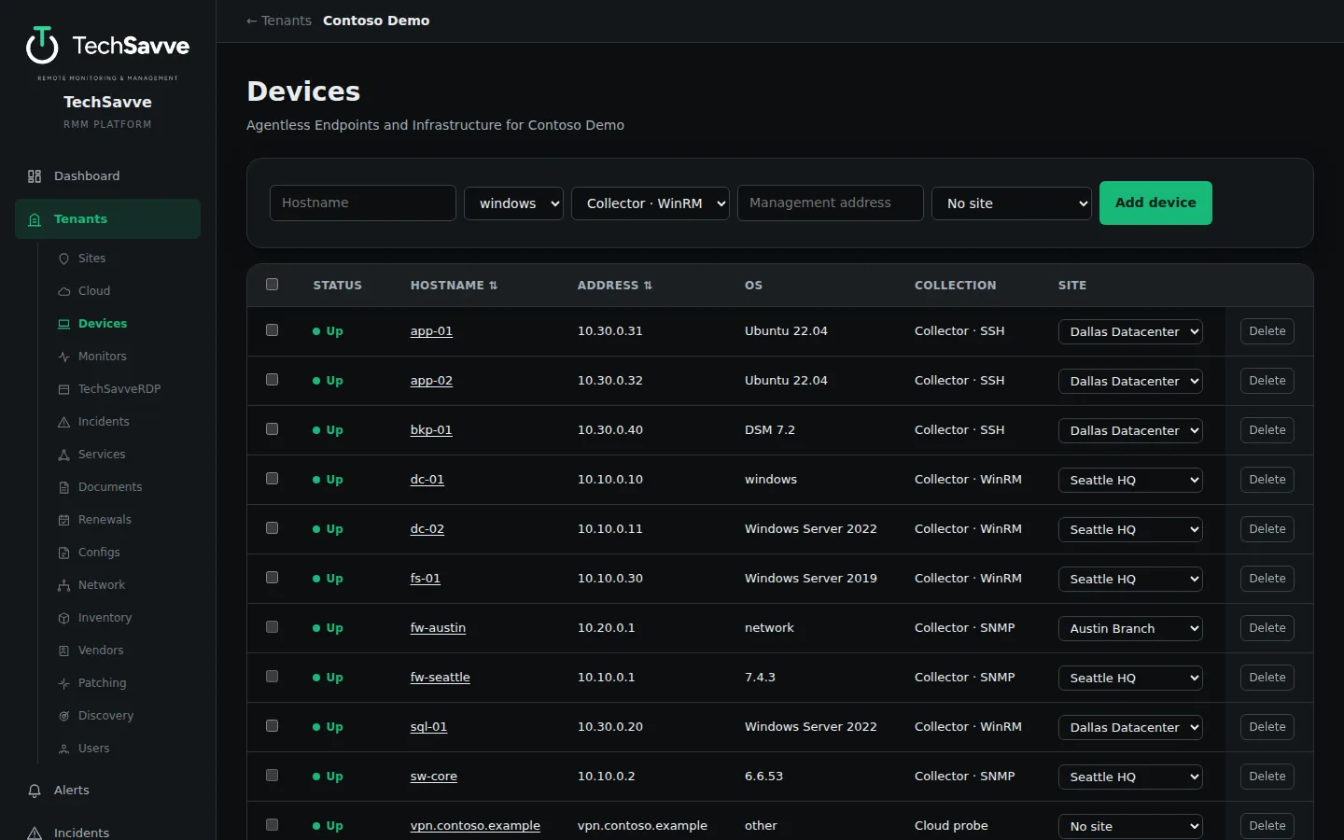Viewport: 1344px width, 840px height.
Task: Click the Configs file icon
Action: [63, 553]
